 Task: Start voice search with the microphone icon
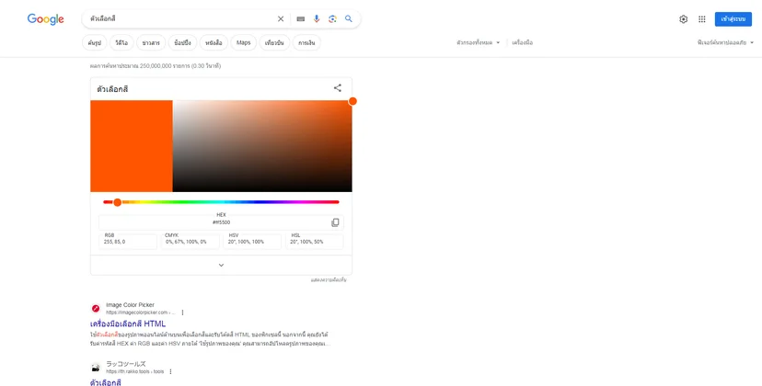(317, 19)
